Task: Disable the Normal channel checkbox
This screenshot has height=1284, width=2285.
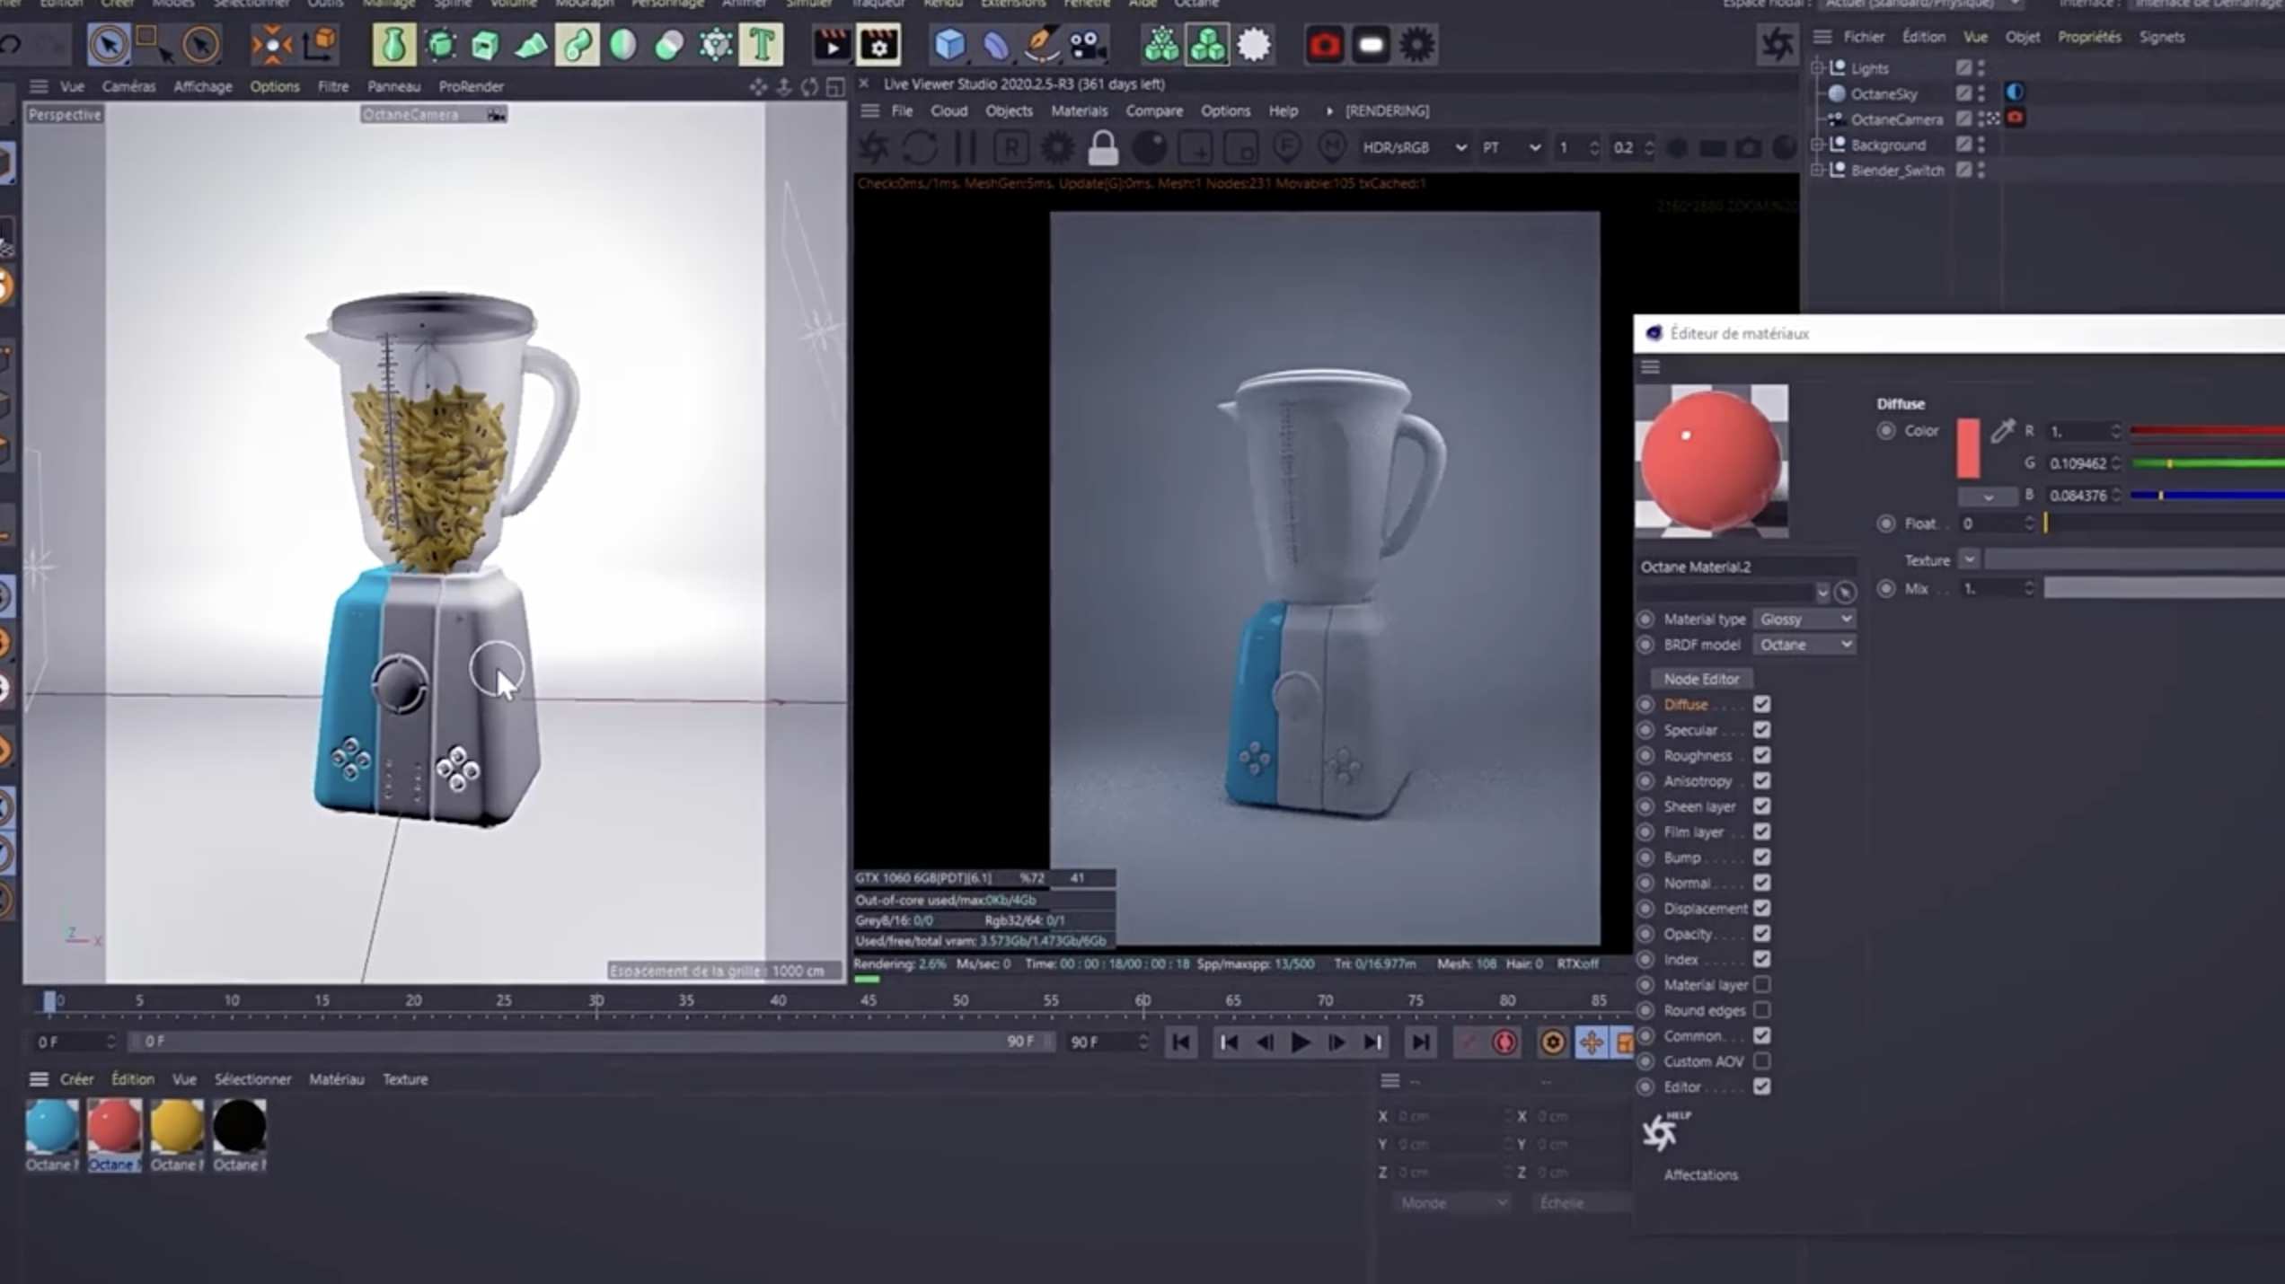Action: (1761, 883)
